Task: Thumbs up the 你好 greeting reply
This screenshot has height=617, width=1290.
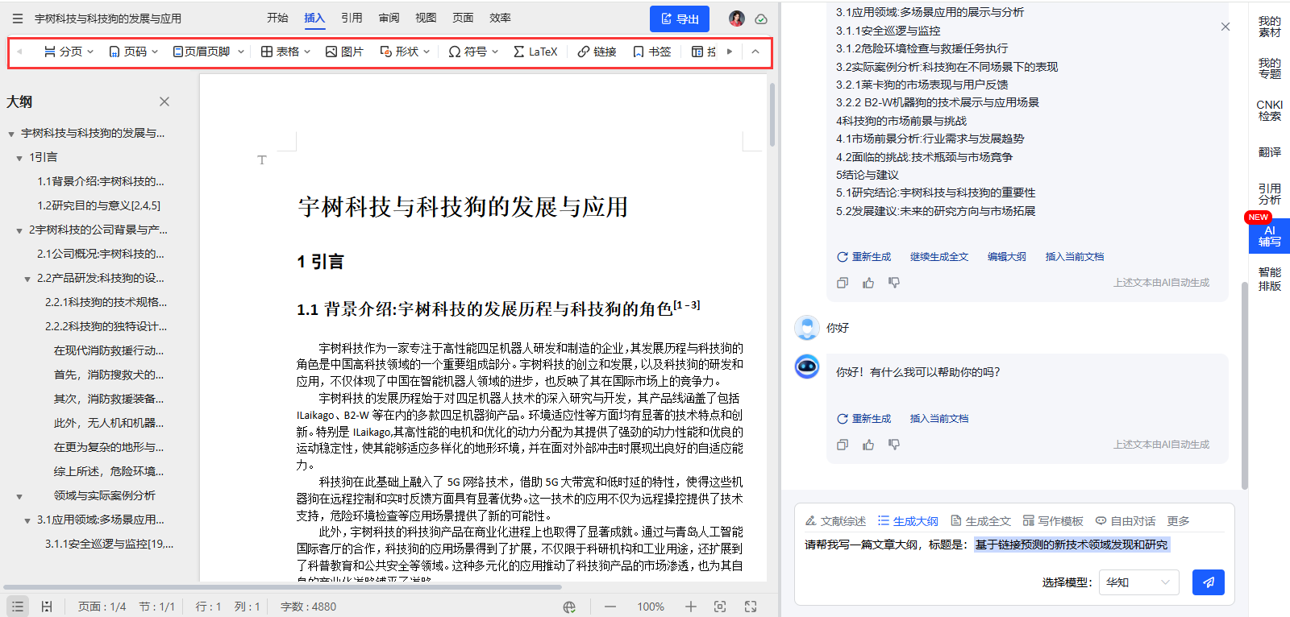Action: pyautogui.click(x=868, y=445)
